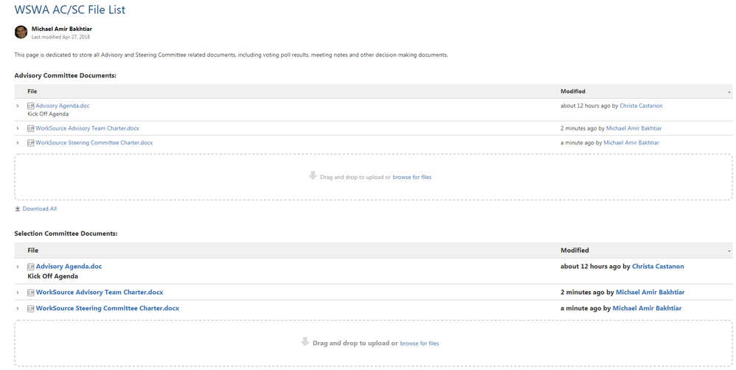The height and width of the screenshot is (370, 736).
Task: Expand WorkSource Steering Committee Charter row in Selection Committee
Action: 18,309
